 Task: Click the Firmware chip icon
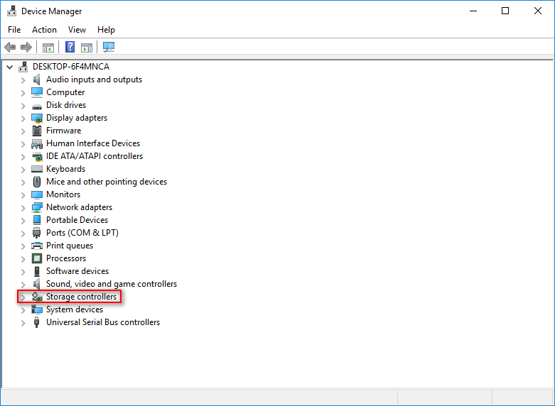click(x=37, y=131)
